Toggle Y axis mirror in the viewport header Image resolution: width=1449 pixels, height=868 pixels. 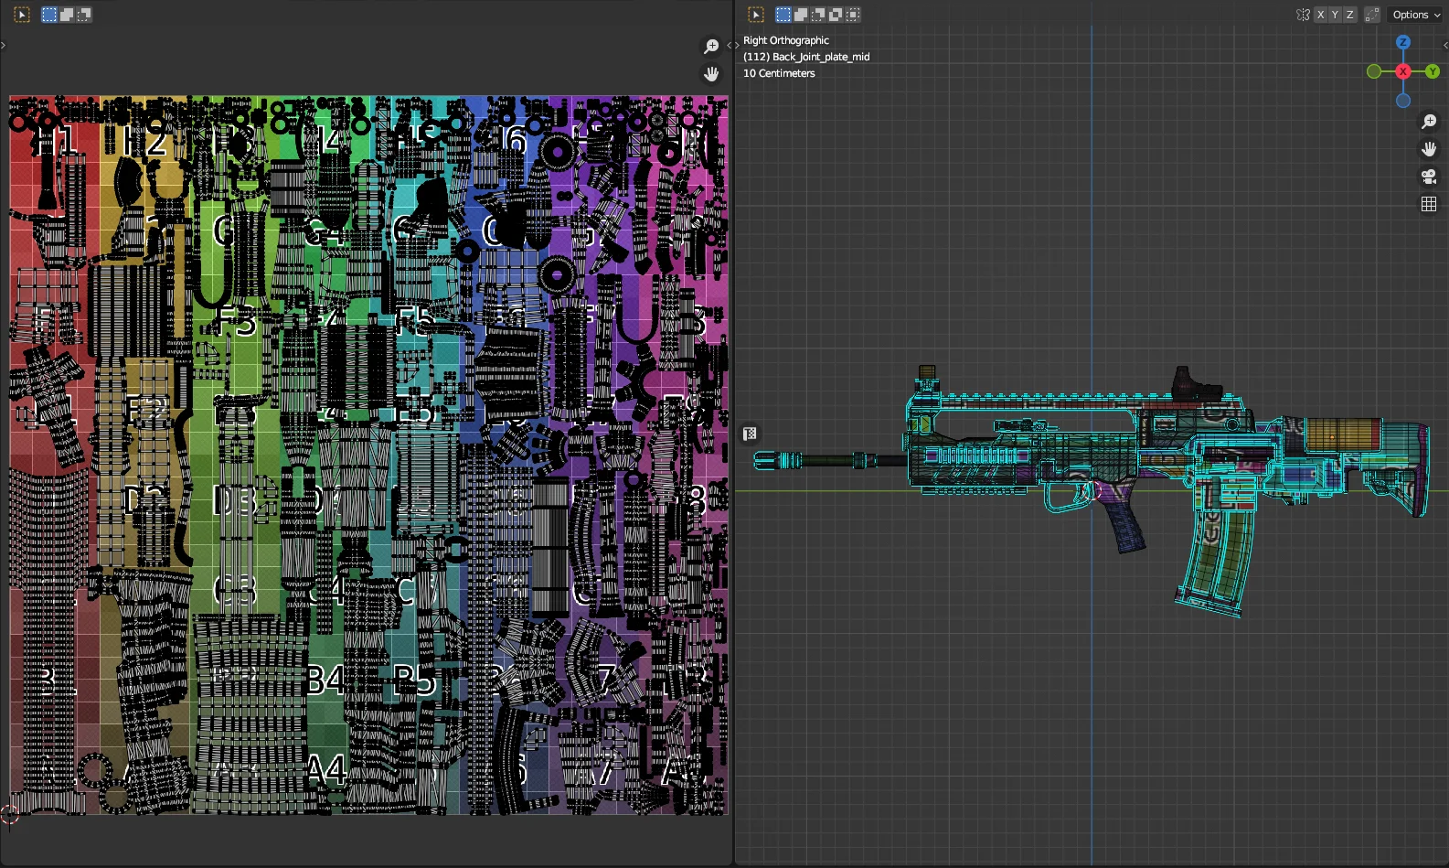pyautogui.click(x=1335, y=15)
